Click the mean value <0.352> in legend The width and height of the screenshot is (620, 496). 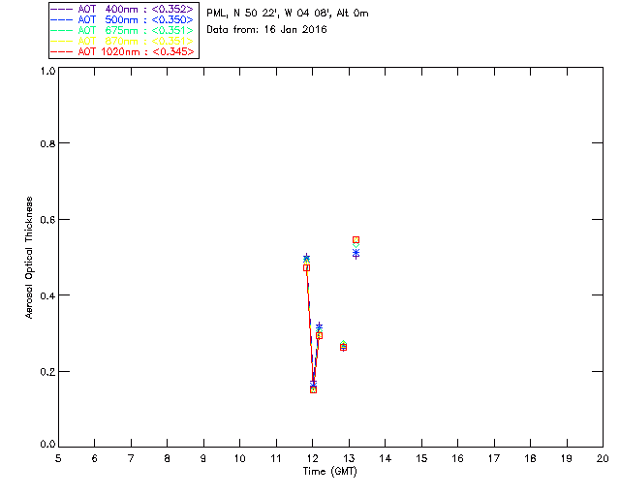[172, 9]
